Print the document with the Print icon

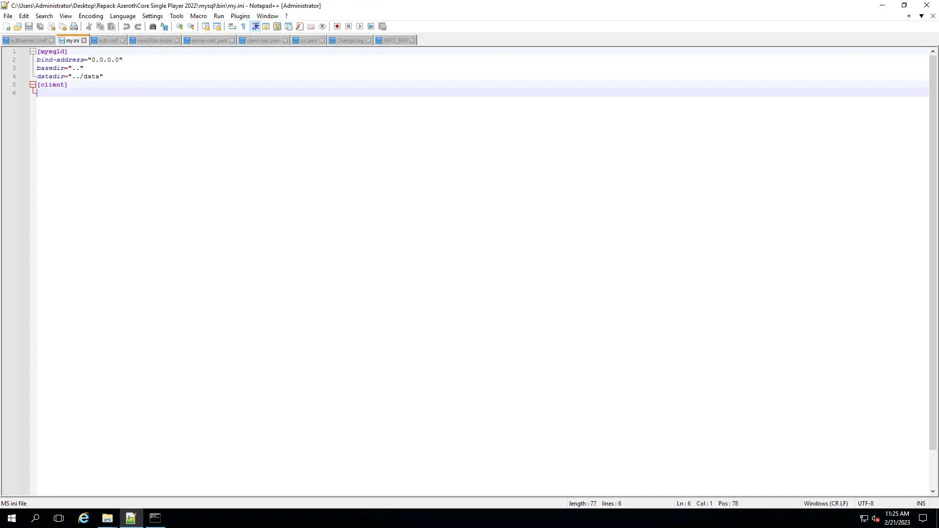[74, 26]
